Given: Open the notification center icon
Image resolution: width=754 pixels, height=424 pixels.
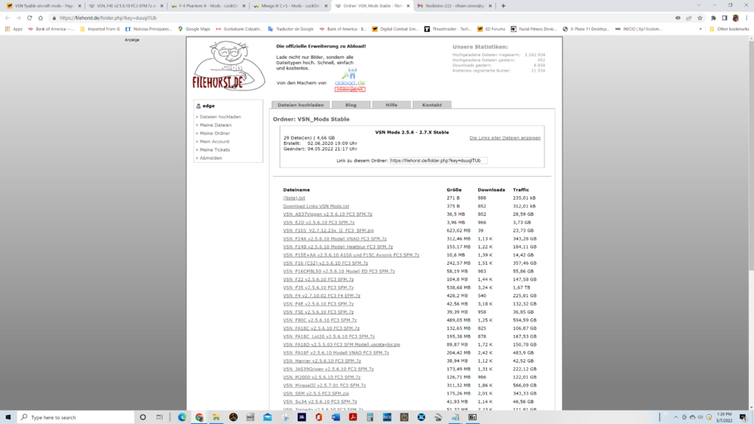Looking at the screenshot, I should coord(743,417).
